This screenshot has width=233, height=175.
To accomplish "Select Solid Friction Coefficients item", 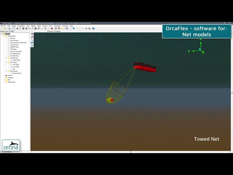I will [18, 43].
